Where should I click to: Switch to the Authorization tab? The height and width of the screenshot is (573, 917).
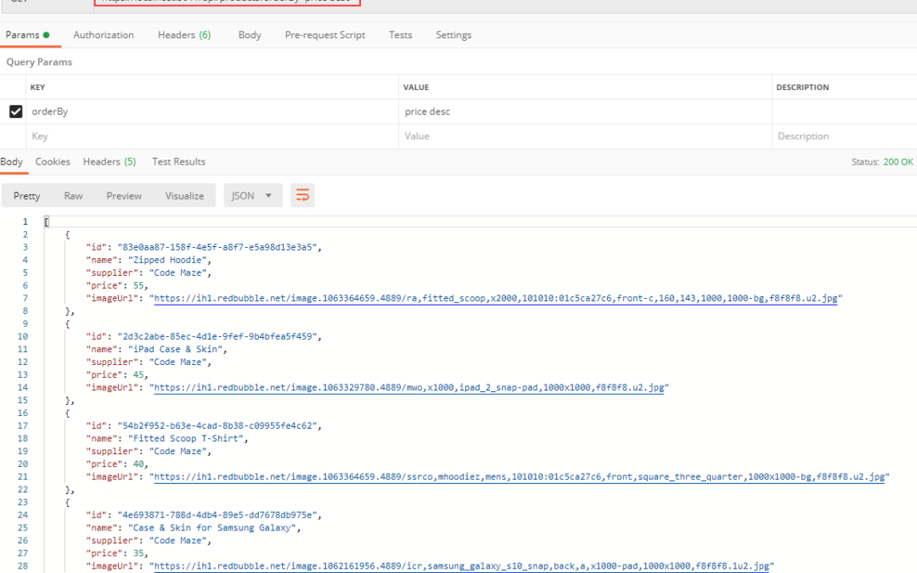[x=104, y=35]
